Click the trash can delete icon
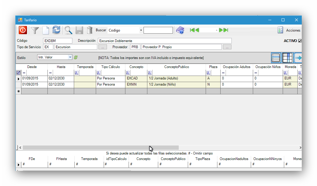This screenshot has width=317, height=186. click(x=90, y=30)
